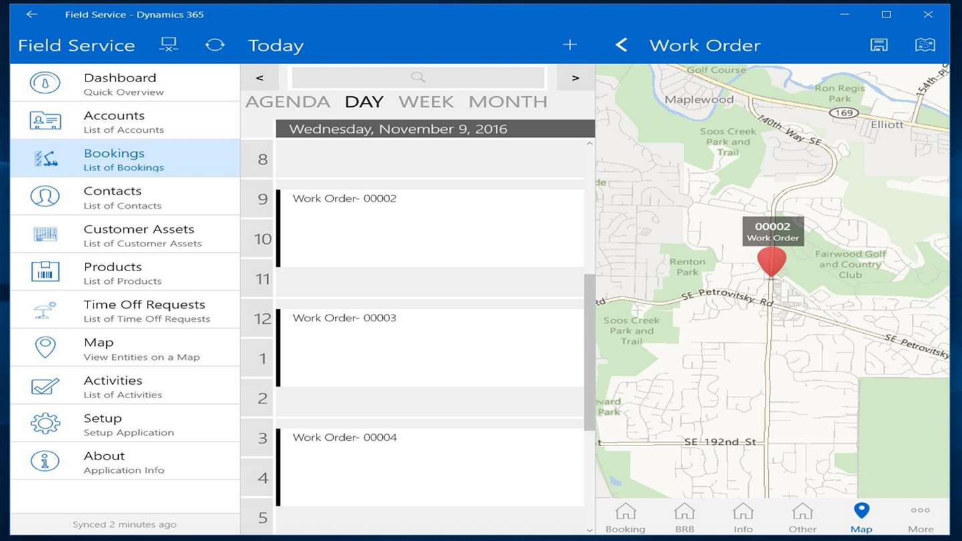Click the Fairwood Golf and Country Club label
Screen dimensions: 962x541
[x=850, y=264]
